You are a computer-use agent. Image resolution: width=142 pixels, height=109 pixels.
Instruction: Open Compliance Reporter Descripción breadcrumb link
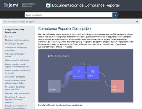point(22,22)
